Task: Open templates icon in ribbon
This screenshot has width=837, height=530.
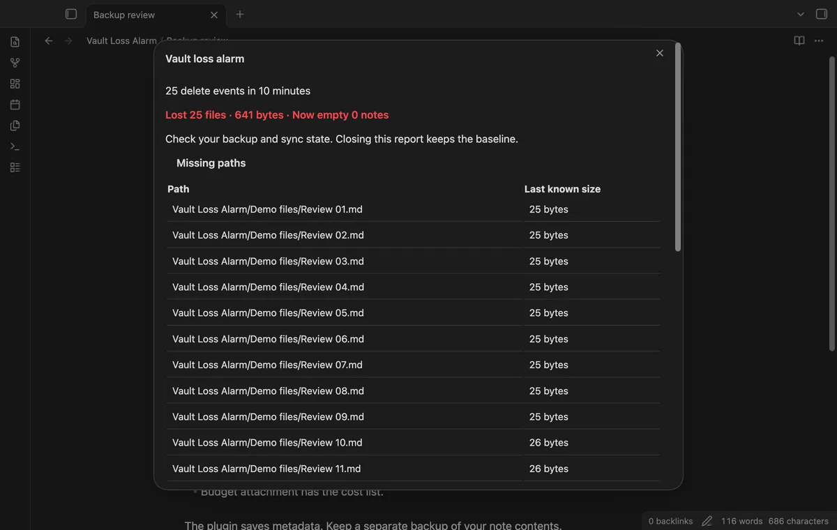Action: 15,126
